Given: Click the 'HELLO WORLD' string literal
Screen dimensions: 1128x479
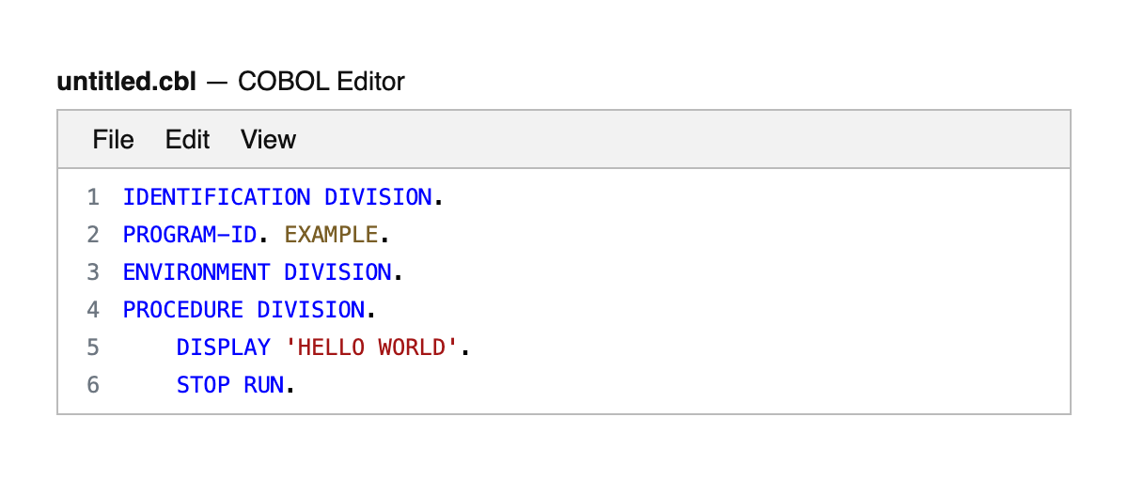Looking at the screenshot, I should 371,348.
